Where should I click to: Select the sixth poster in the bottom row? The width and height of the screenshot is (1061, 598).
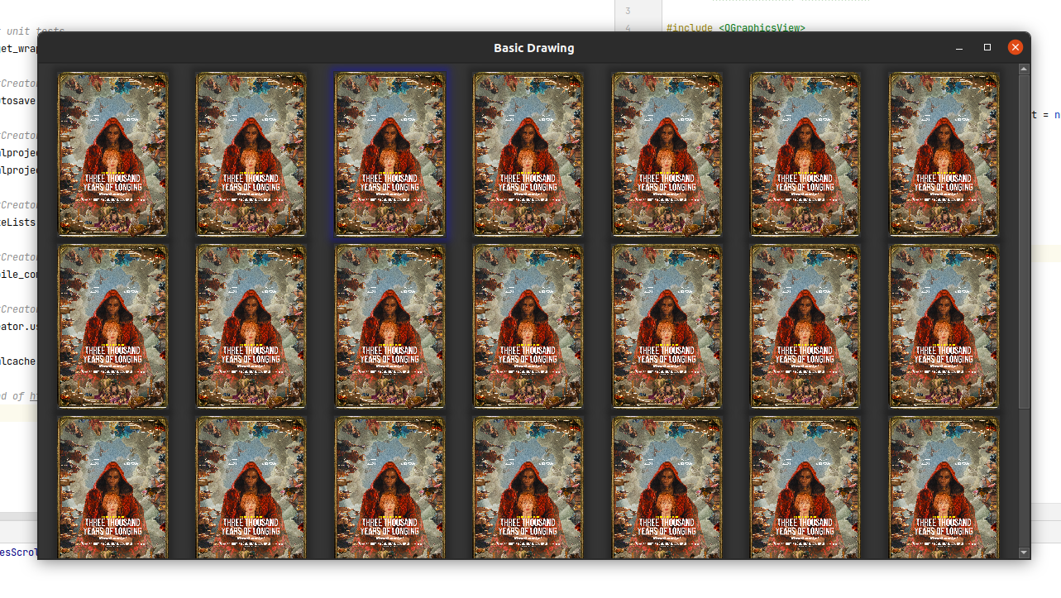[x=805, y=488]
